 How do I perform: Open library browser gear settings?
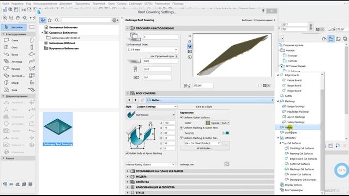[115, 20]
